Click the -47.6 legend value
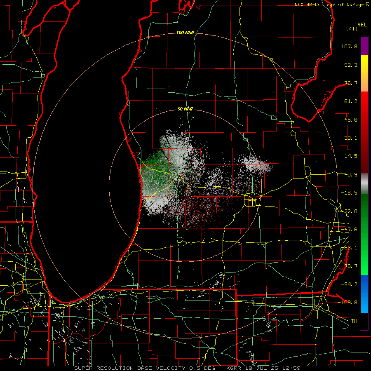 pos(349,230)
